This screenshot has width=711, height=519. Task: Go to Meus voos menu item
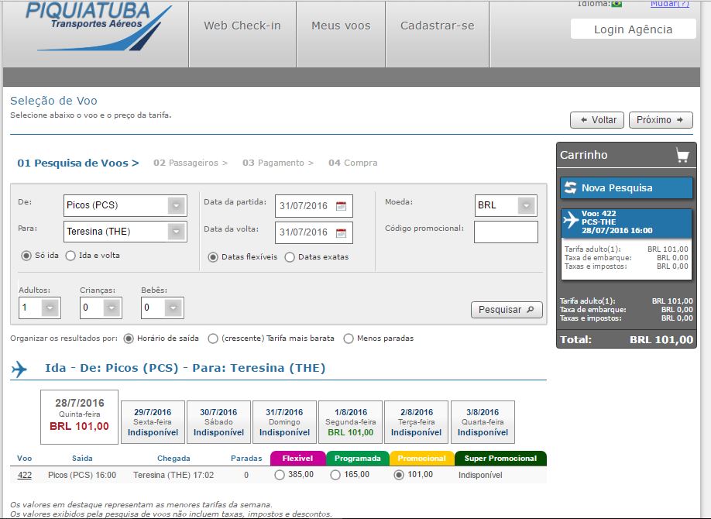[x=341, y=26]
